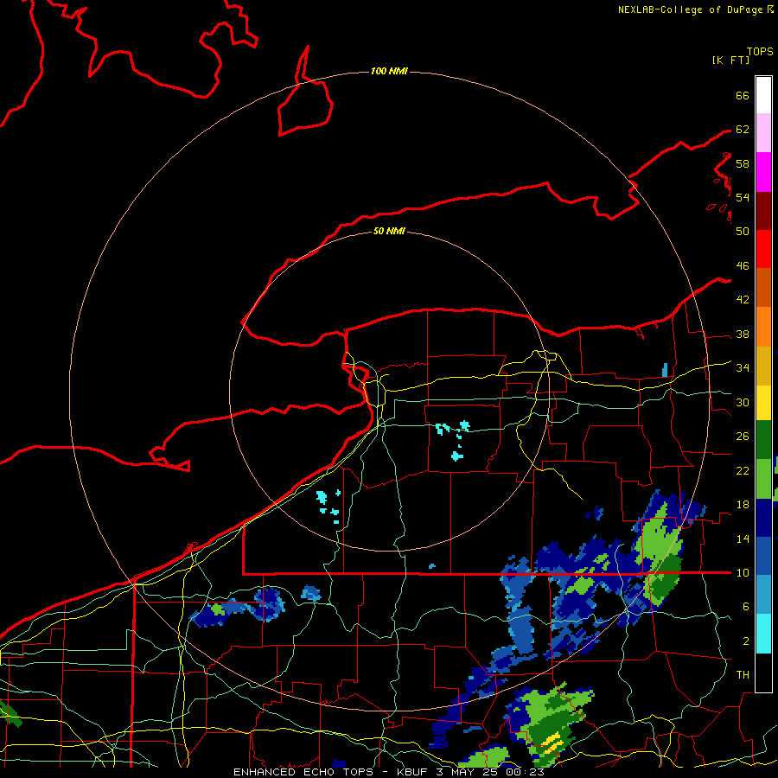Viewport: 778px width, 778px height.
Task: Select the dark red legend swatch
Action: coord(763,212)
